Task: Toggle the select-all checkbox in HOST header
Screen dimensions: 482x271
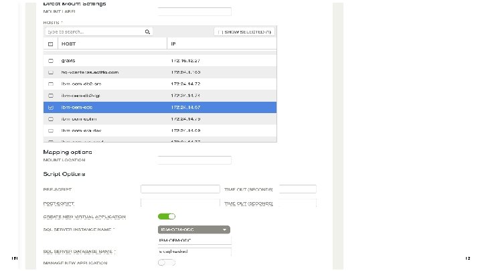Action: click(x=51, y=44)
